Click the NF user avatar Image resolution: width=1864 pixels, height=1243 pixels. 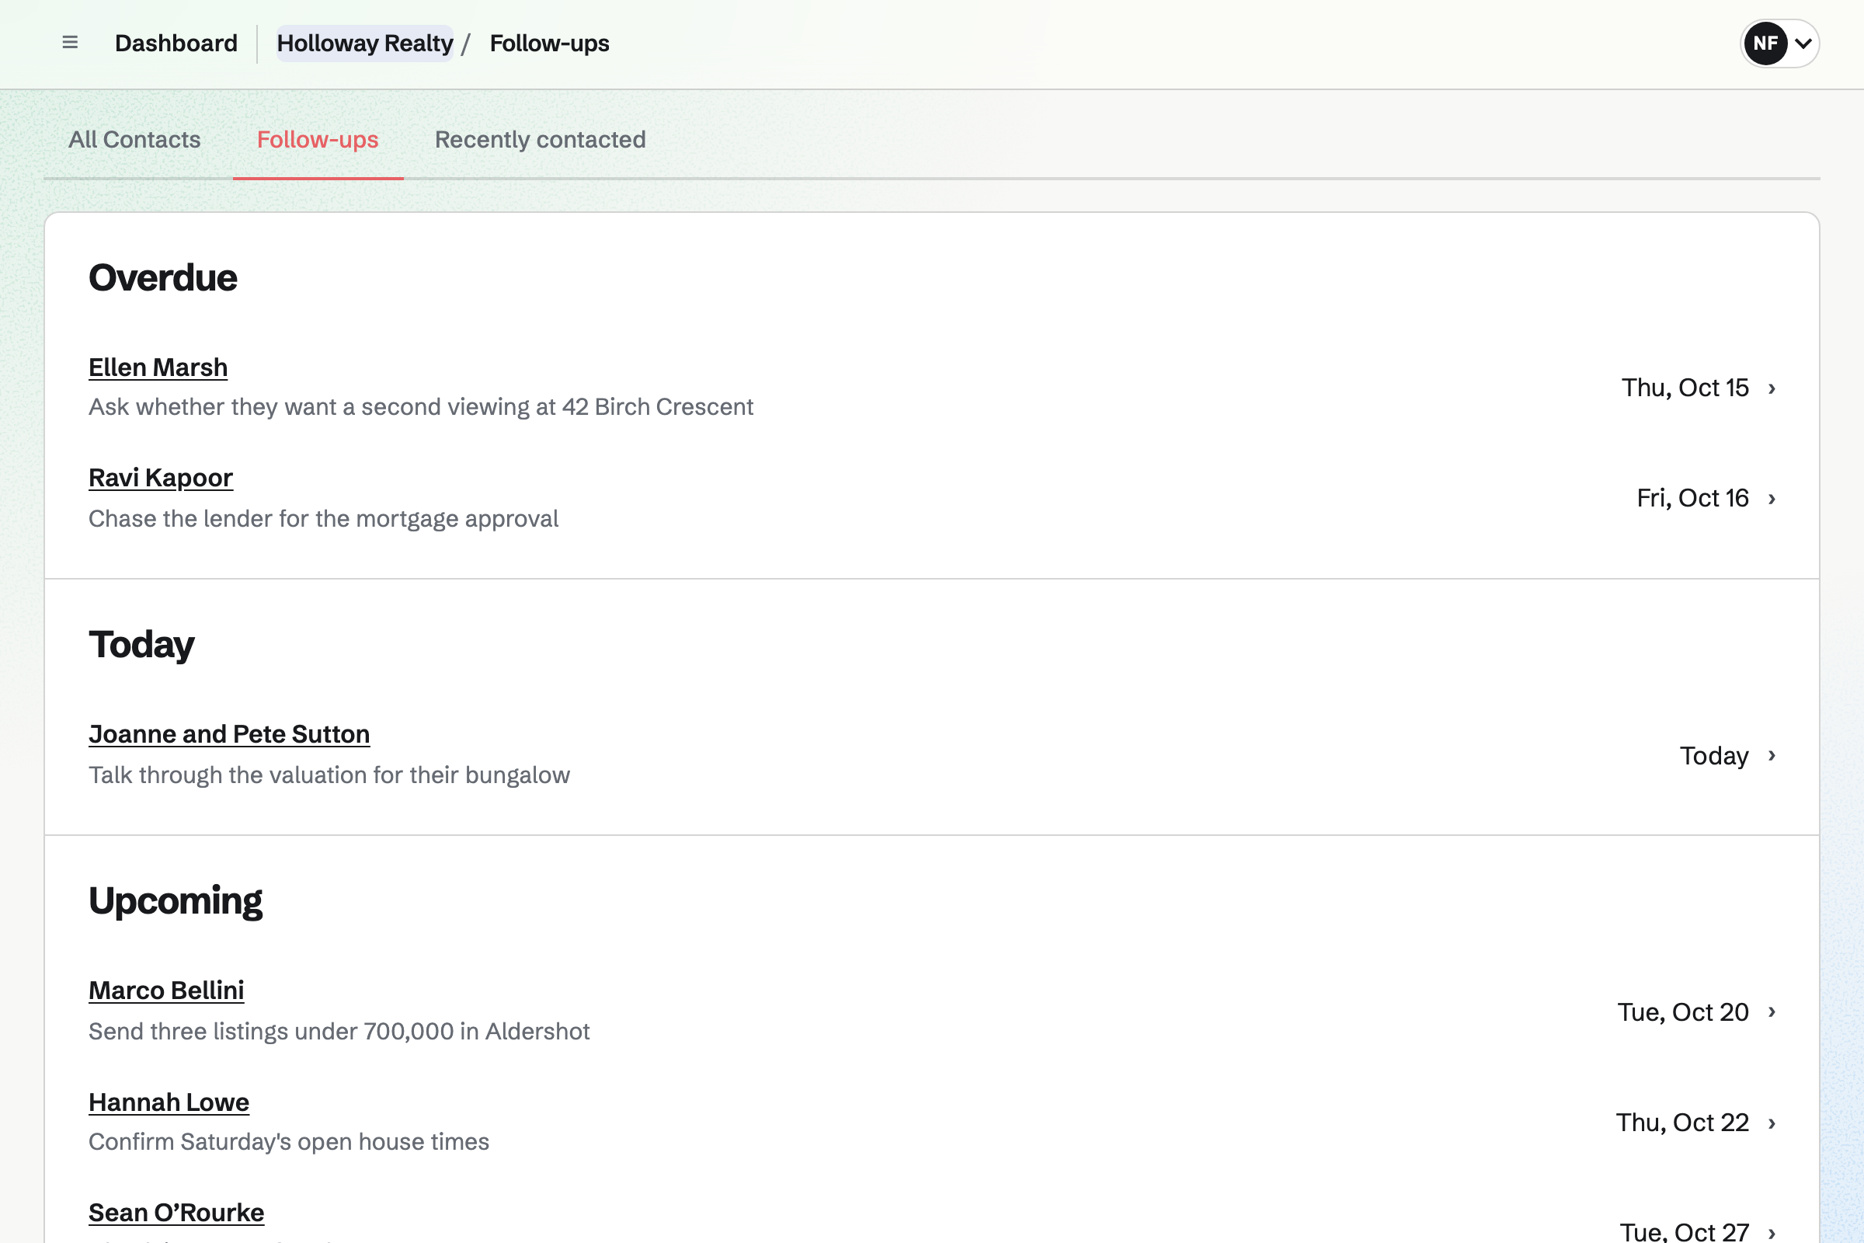pos(1765,43)
